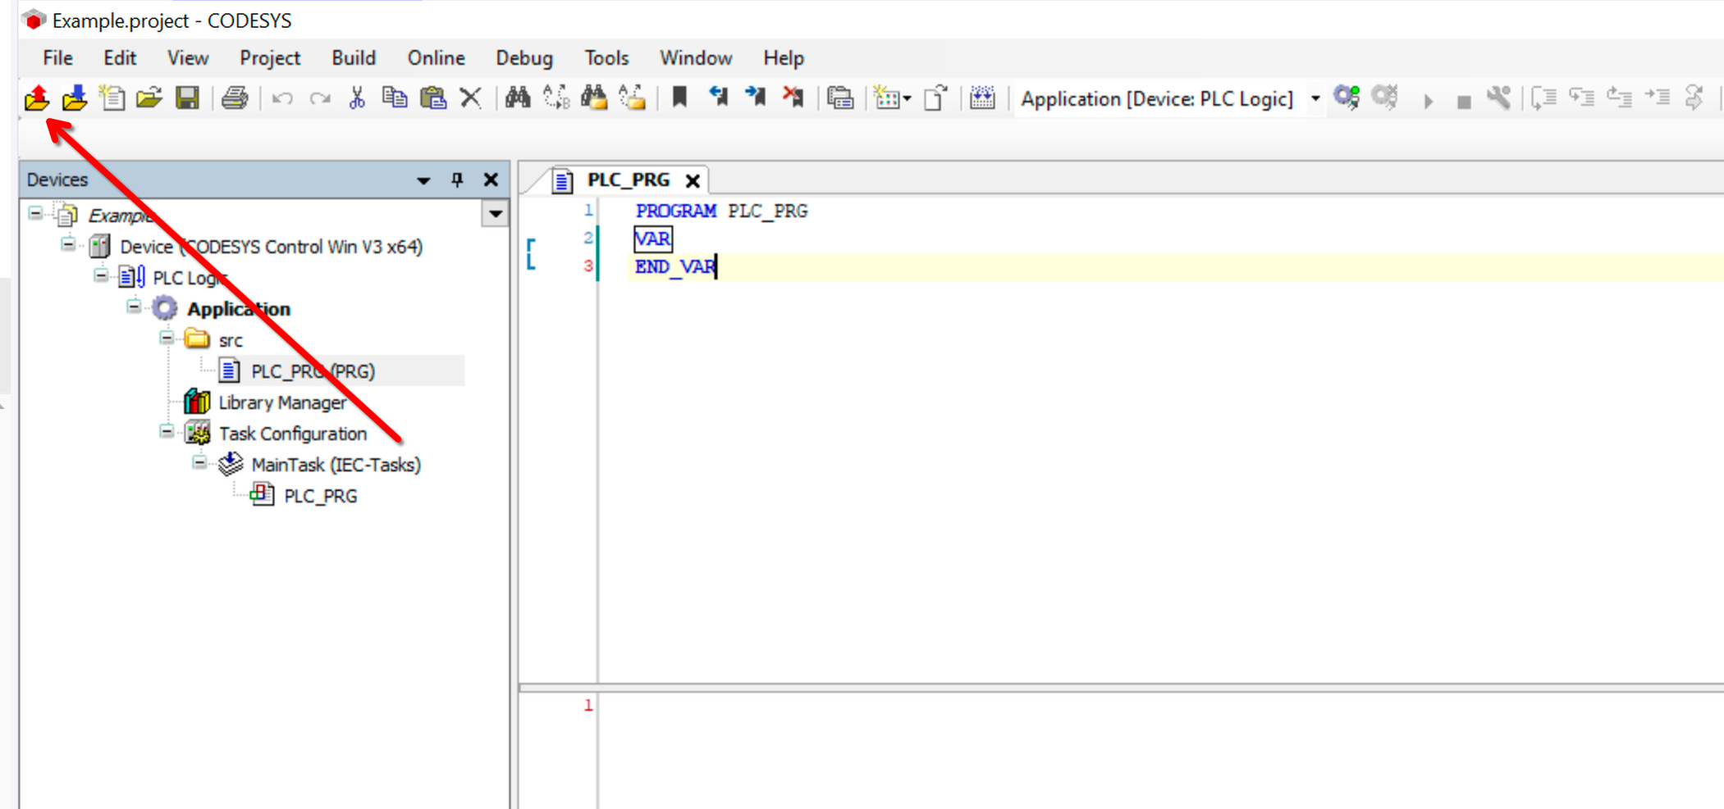Select PLC_PRG (PRG) in the tree
The height and width of the screenshot is (809, 1724).
[313, 371]
